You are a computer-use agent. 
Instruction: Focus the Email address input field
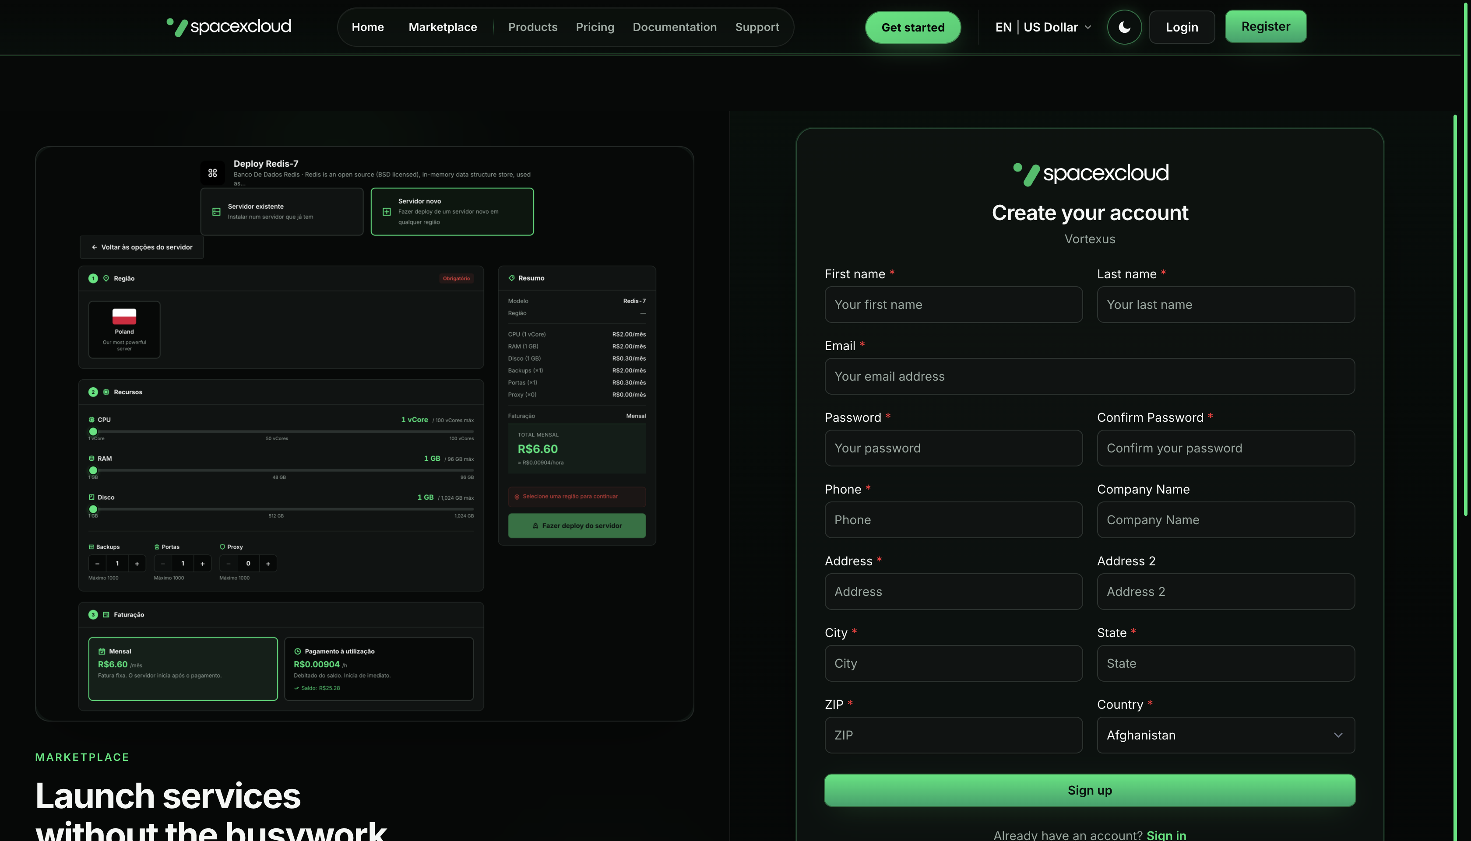pos(1090,377)
